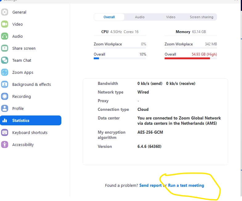
Task: Select Background & effects label
Action: click(31, 84)
